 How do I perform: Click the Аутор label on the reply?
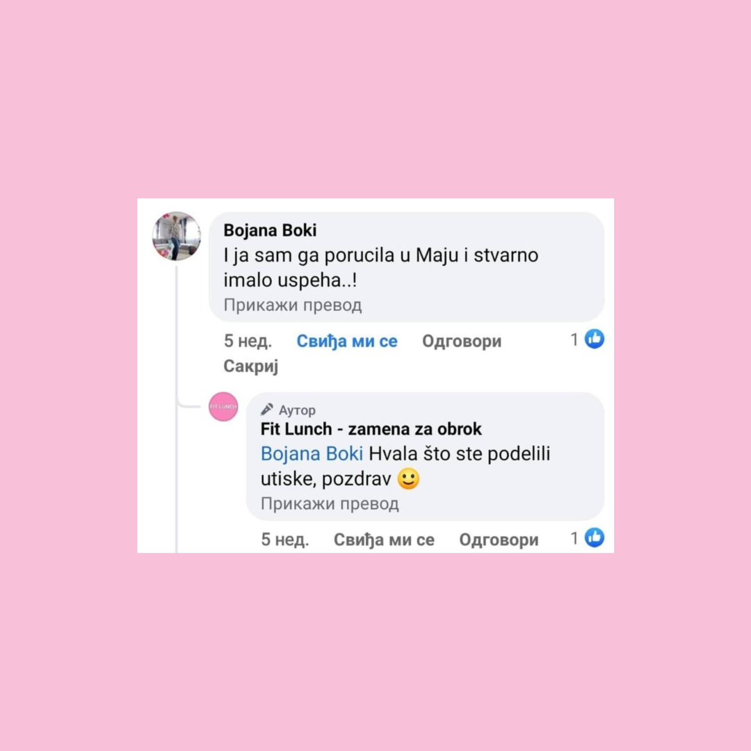(297, 410)
